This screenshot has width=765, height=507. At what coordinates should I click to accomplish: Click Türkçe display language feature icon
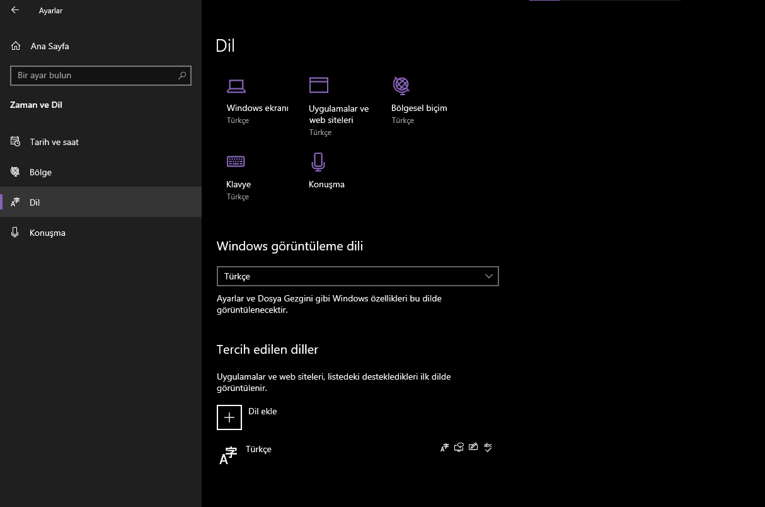point(444,448)
